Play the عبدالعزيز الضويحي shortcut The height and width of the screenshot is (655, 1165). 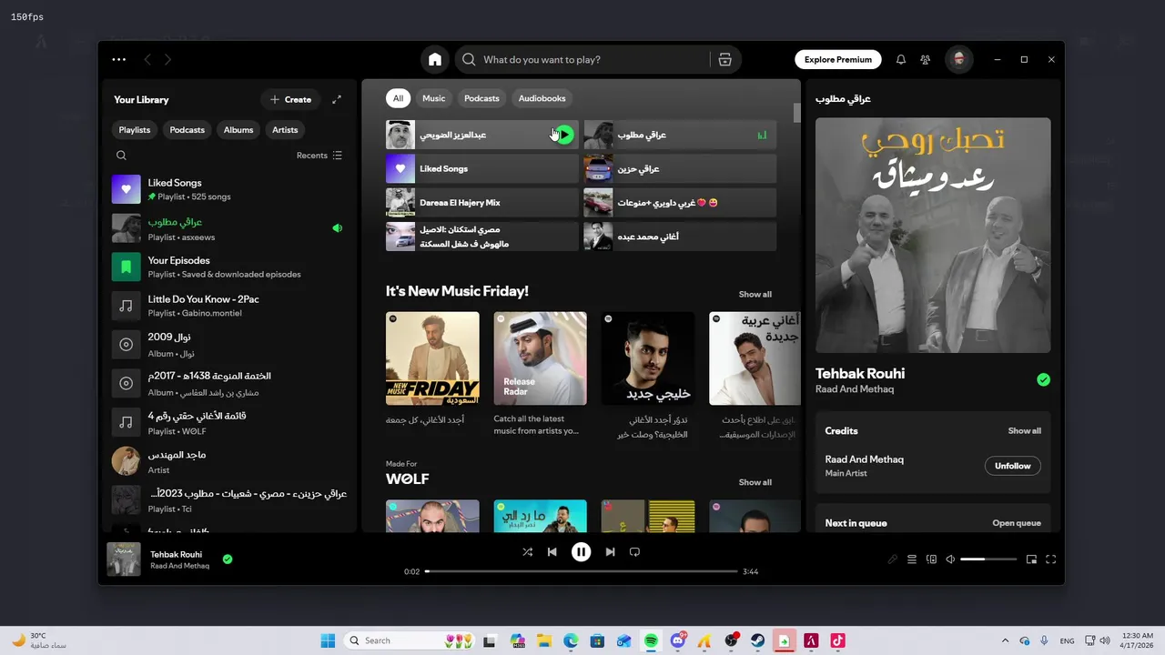[x=563, y=135]
